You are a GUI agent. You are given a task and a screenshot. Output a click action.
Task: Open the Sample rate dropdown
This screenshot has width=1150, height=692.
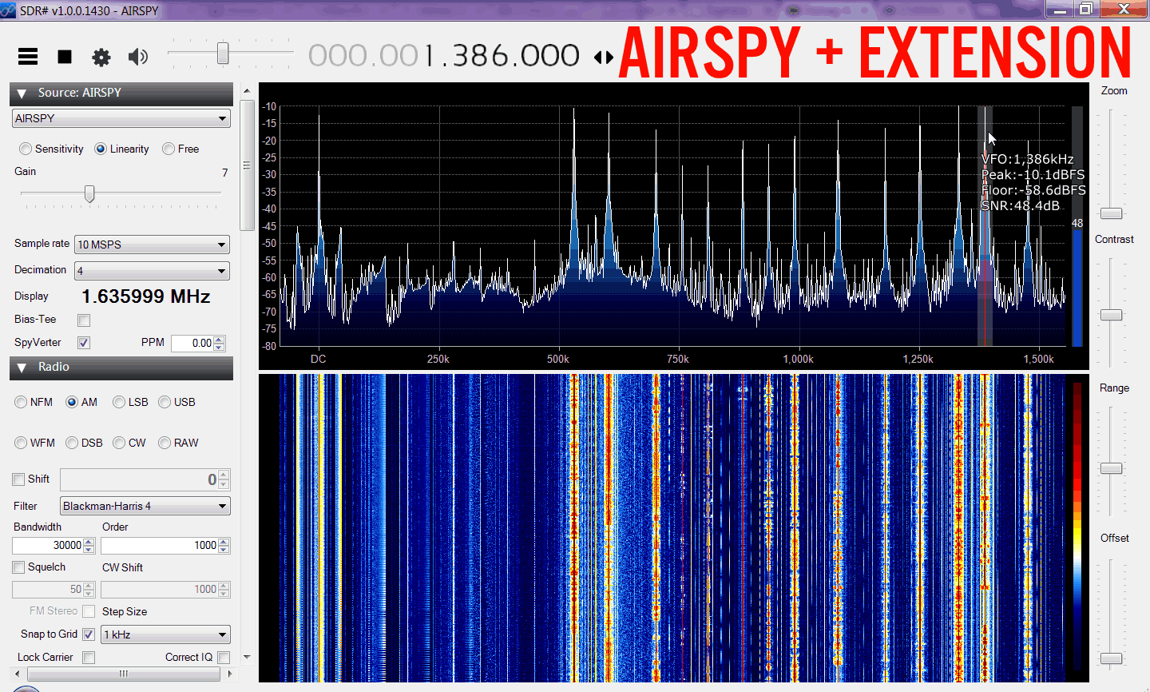coord(152,245)
